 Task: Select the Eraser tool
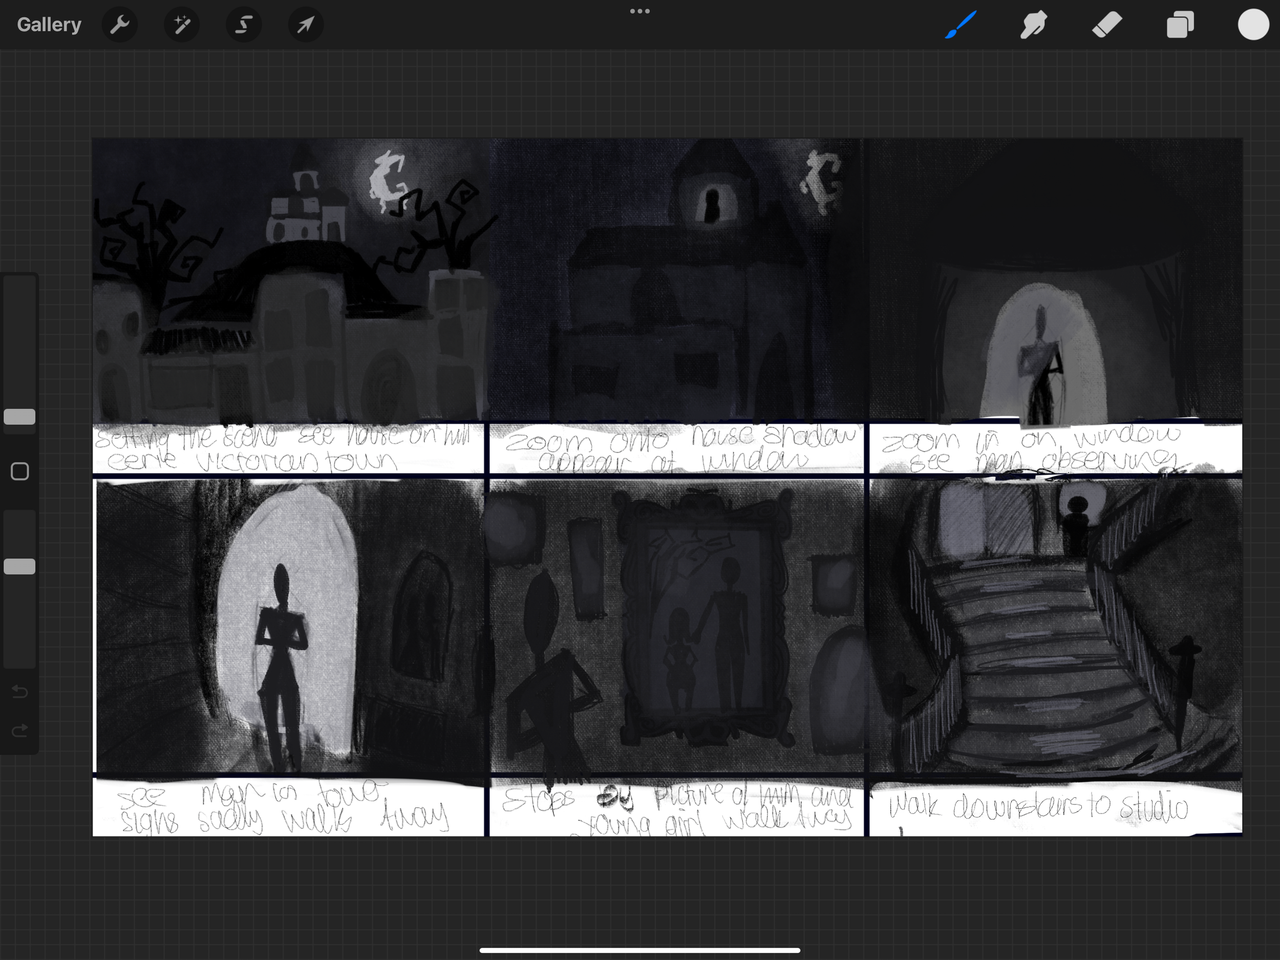1107,24
